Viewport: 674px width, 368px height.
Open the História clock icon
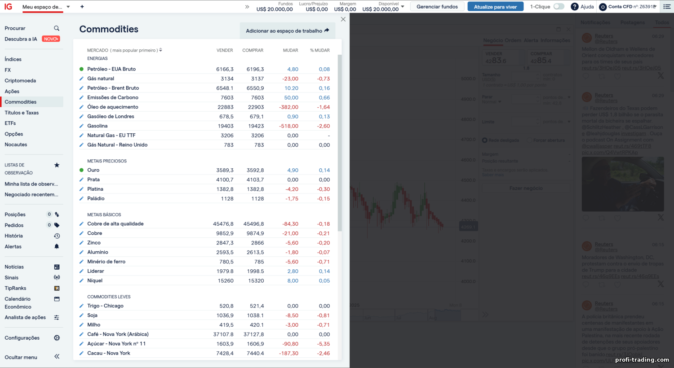click(x=57, y=236)
